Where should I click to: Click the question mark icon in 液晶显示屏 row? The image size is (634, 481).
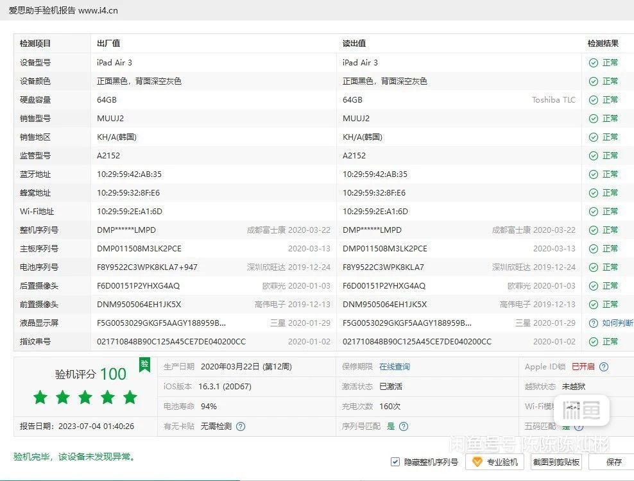pyautogui.click(x=593, y=323)
